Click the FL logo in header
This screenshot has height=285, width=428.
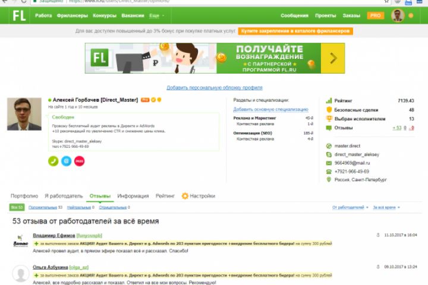[x=19, y=15]
